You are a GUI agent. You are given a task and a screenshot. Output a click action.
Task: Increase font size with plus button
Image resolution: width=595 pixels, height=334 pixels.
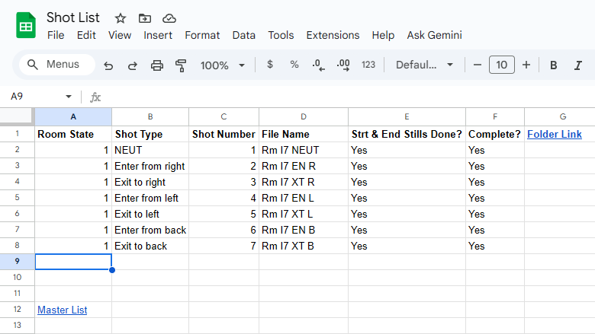click(x=526, y=65)
